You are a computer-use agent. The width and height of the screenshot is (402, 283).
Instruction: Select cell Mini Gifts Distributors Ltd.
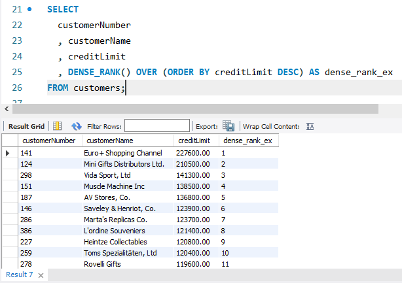128,164
